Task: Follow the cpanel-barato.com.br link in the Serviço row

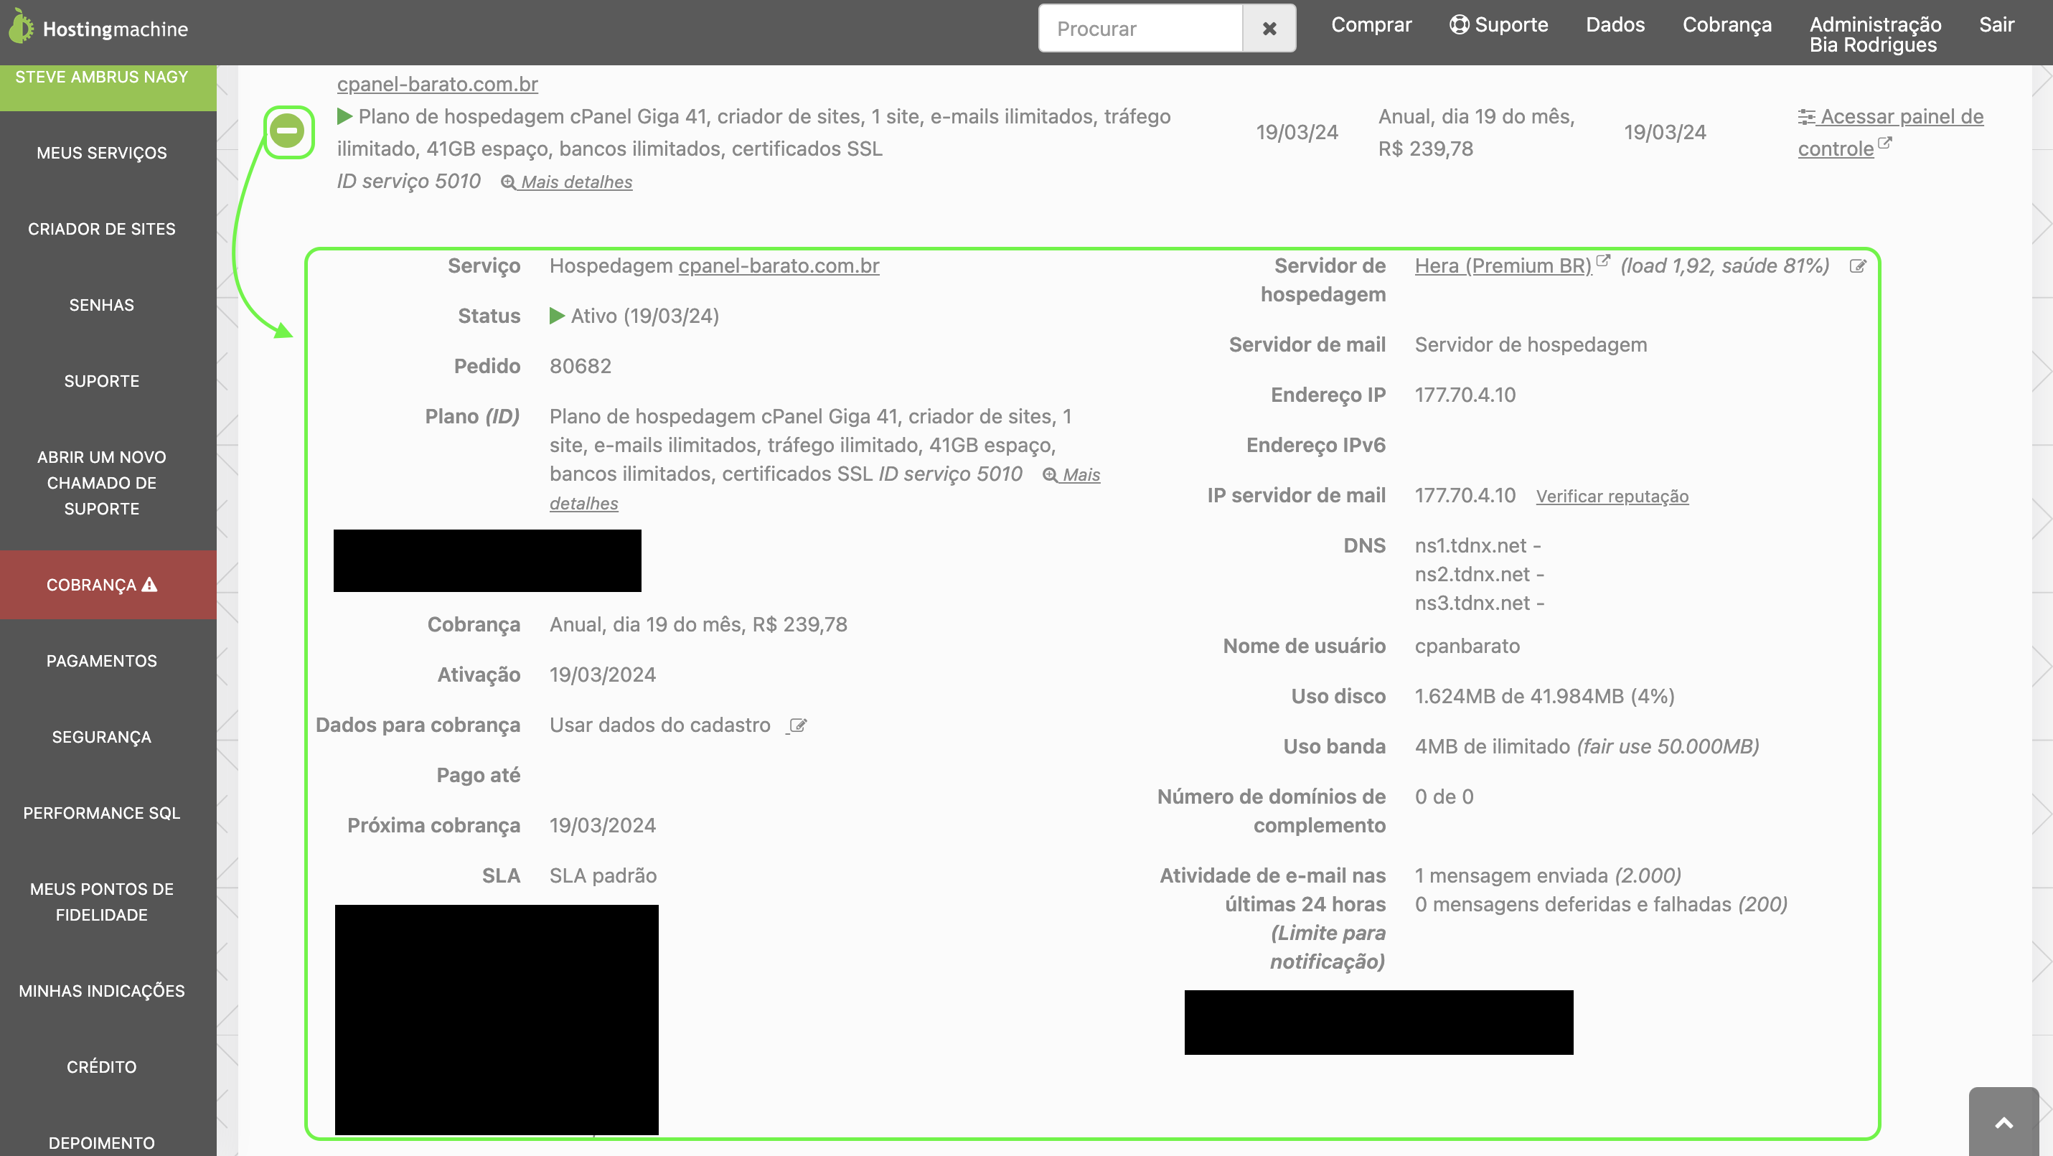Action: [779, 266]
